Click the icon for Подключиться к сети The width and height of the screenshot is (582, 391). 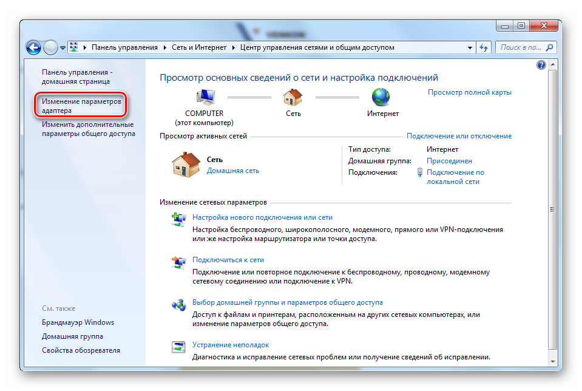(x=178, y=262)
